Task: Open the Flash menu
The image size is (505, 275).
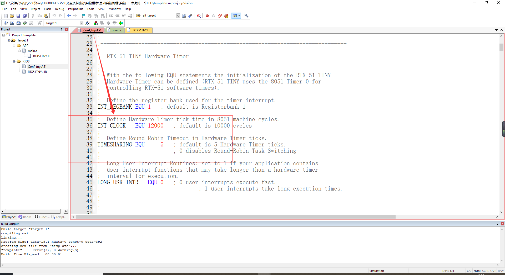Action: 47,9
